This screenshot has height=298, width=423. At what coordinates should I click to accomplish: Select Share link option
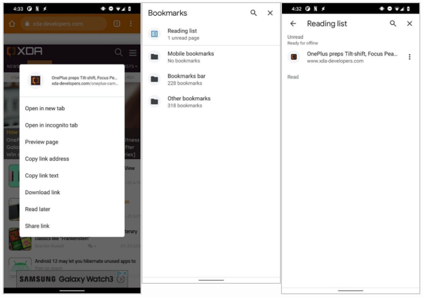tap(72, 226)
